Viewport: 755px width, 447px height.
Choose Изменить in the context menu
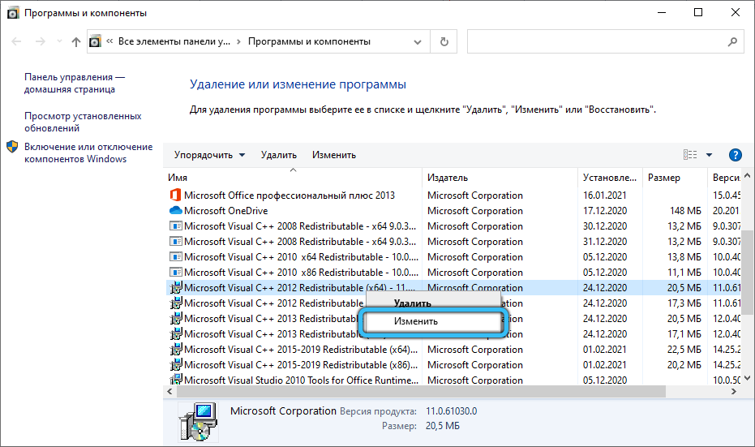tap(416, 321)
